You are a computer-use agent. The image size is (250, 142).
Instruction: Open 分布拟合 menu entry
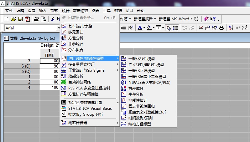[x=90, y=50]
